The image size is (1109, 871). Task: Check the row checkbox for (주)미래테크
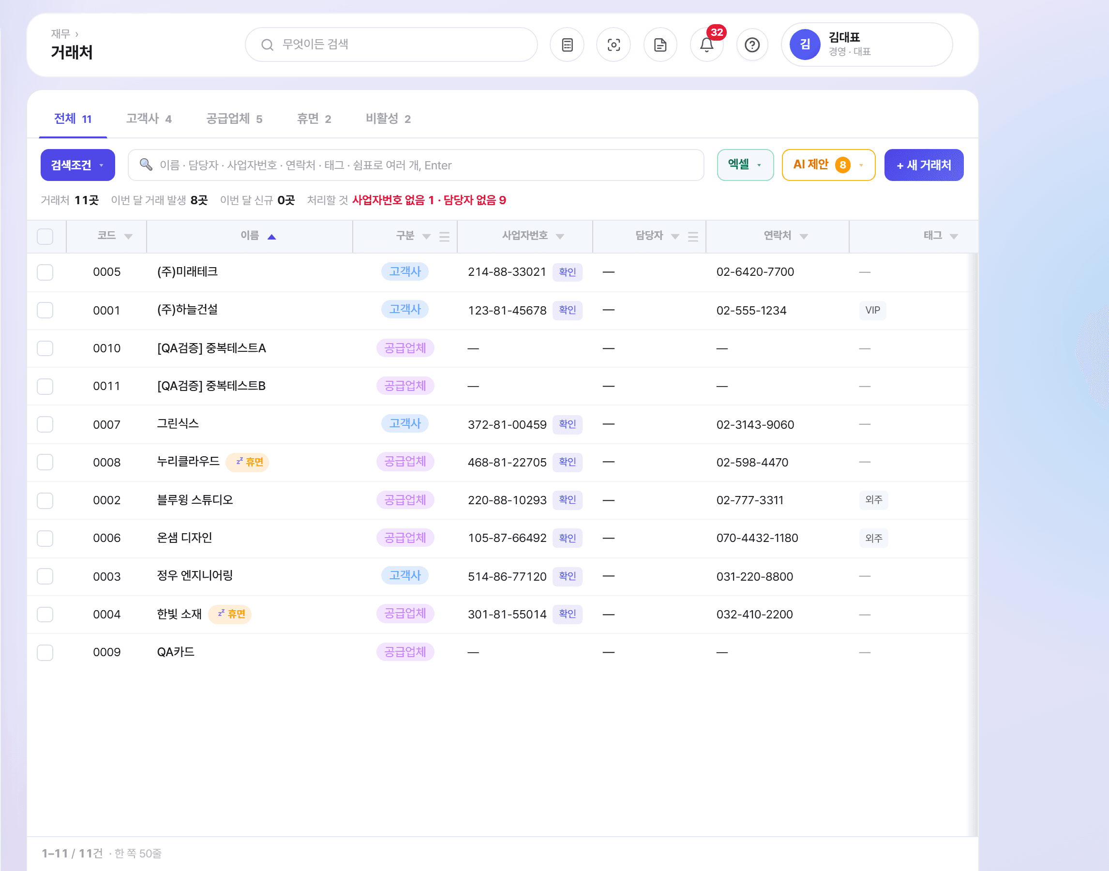coord(45,272)
